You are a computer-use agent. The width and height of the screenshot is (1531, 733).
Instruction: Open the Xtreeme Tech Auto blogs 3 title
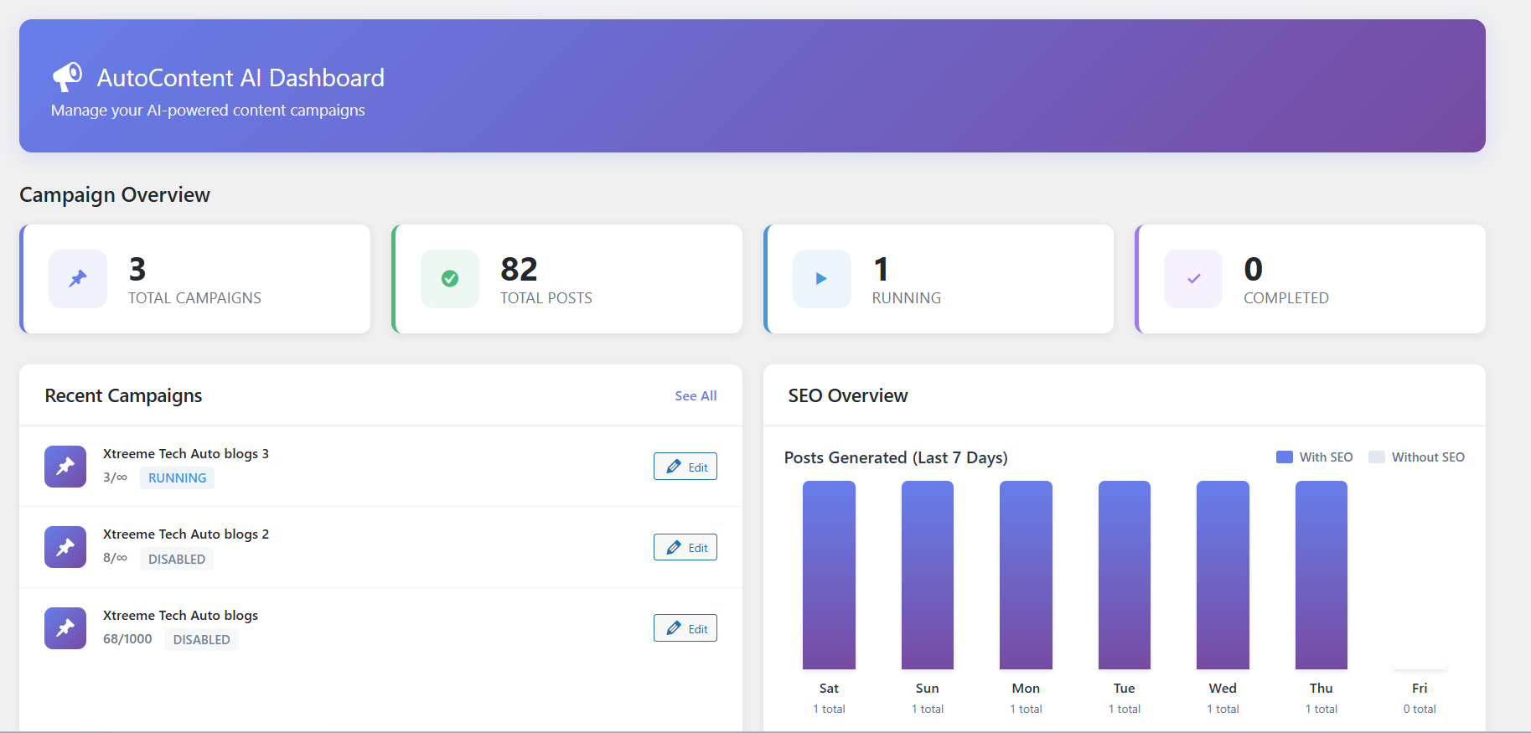pyautogui.click(x=186, y=453)
